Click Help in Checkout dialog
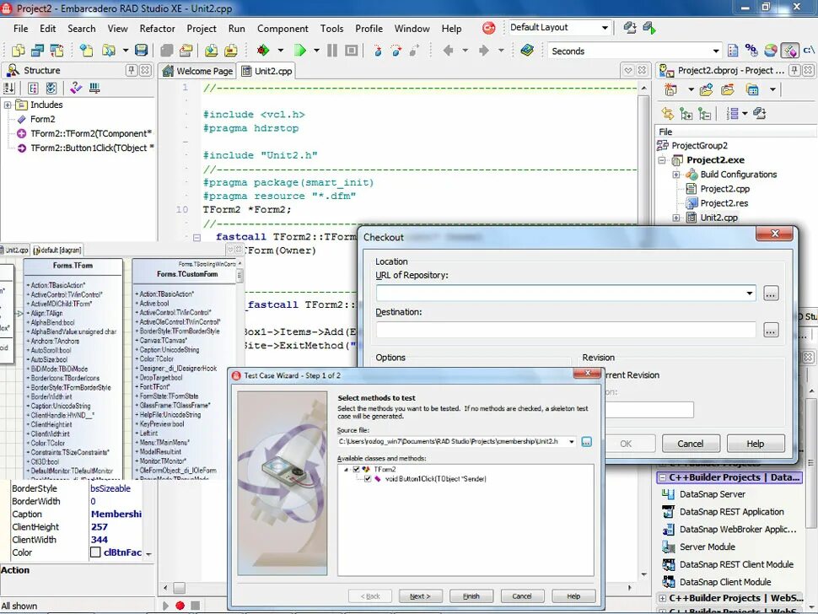The width and height of the screenshot is (818, 614). 756,444
